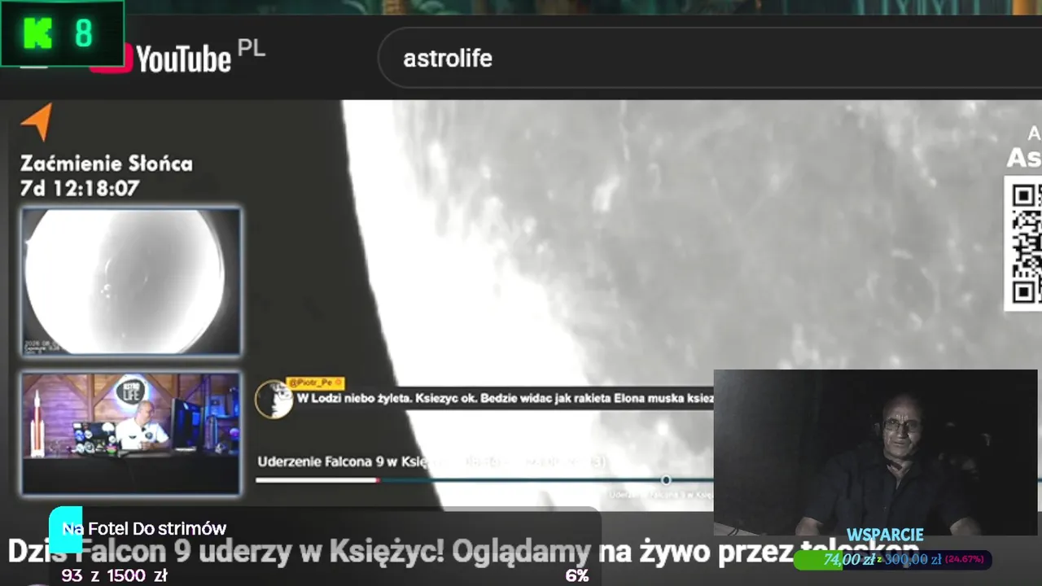Open the all-sky camera thumbnail
The height and width of the screenshot is (586, 1042).
tap(131, 282)
